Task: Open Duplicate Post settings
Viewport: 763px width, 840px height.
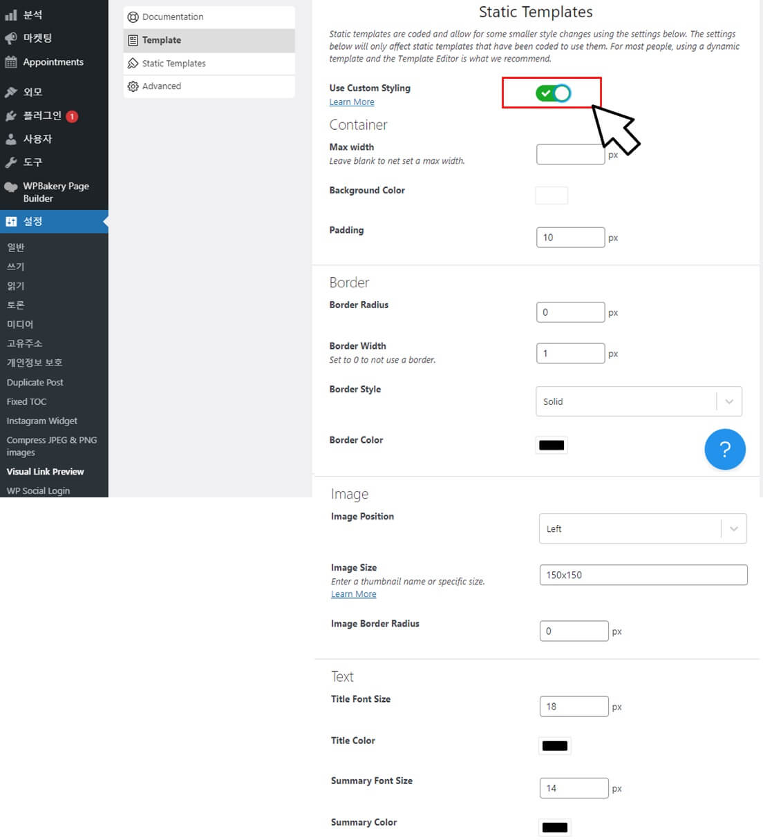Action: (35, 383)
